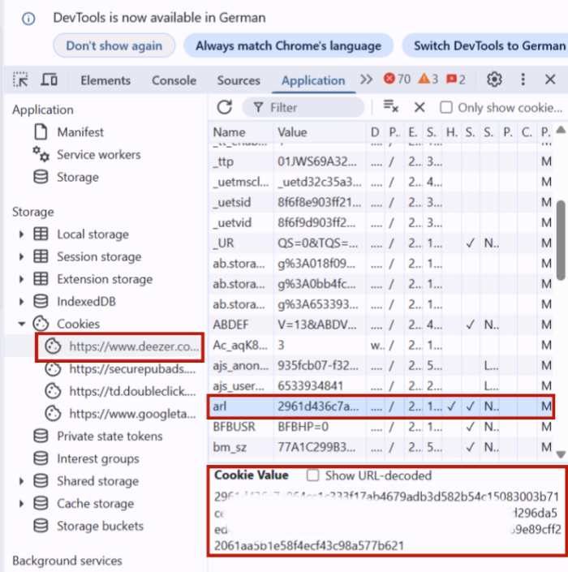The image size is (568, 572).
Task: Select the ABDEF cookie row
Action: [x=381, y=325]
